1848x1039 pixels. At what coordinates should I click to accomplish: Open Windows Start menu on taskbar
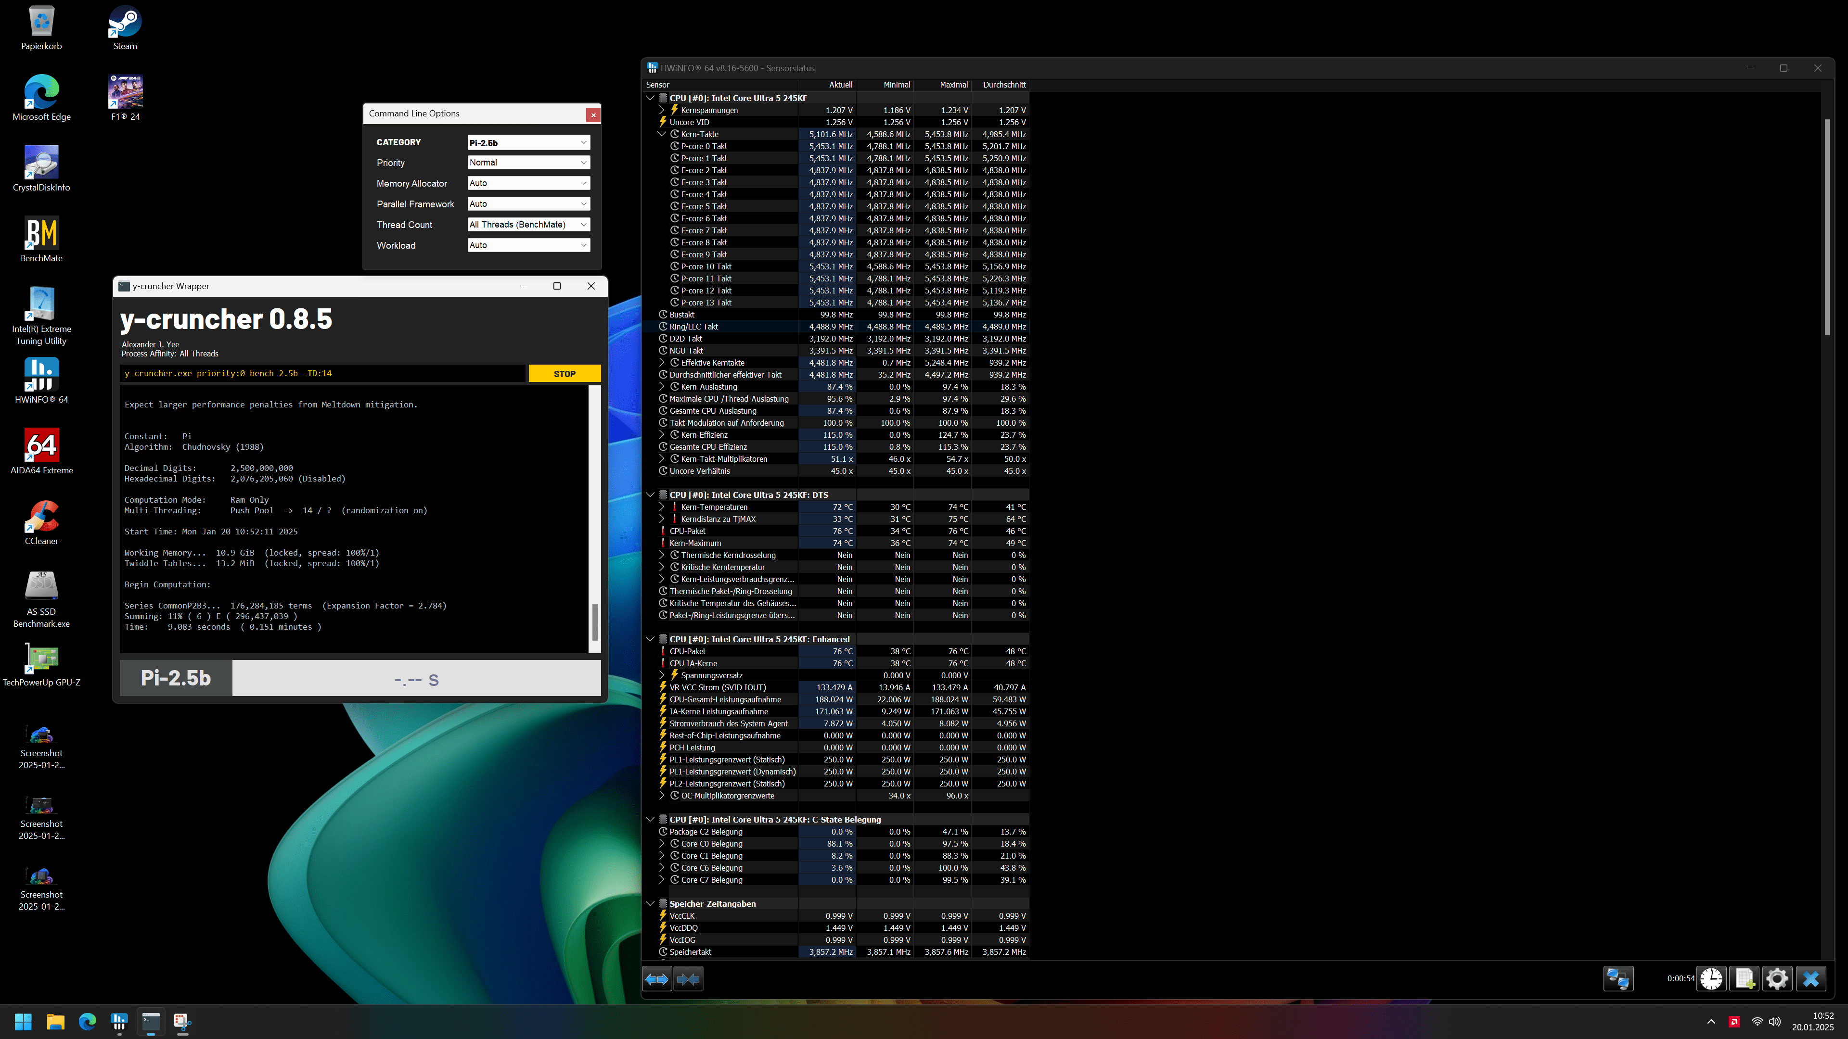23,1022
